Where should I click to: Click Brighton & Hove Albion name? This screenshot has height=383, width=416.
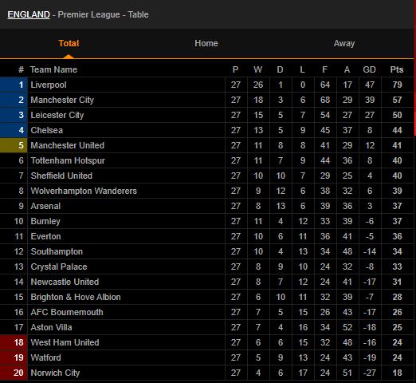click(76, 297)
